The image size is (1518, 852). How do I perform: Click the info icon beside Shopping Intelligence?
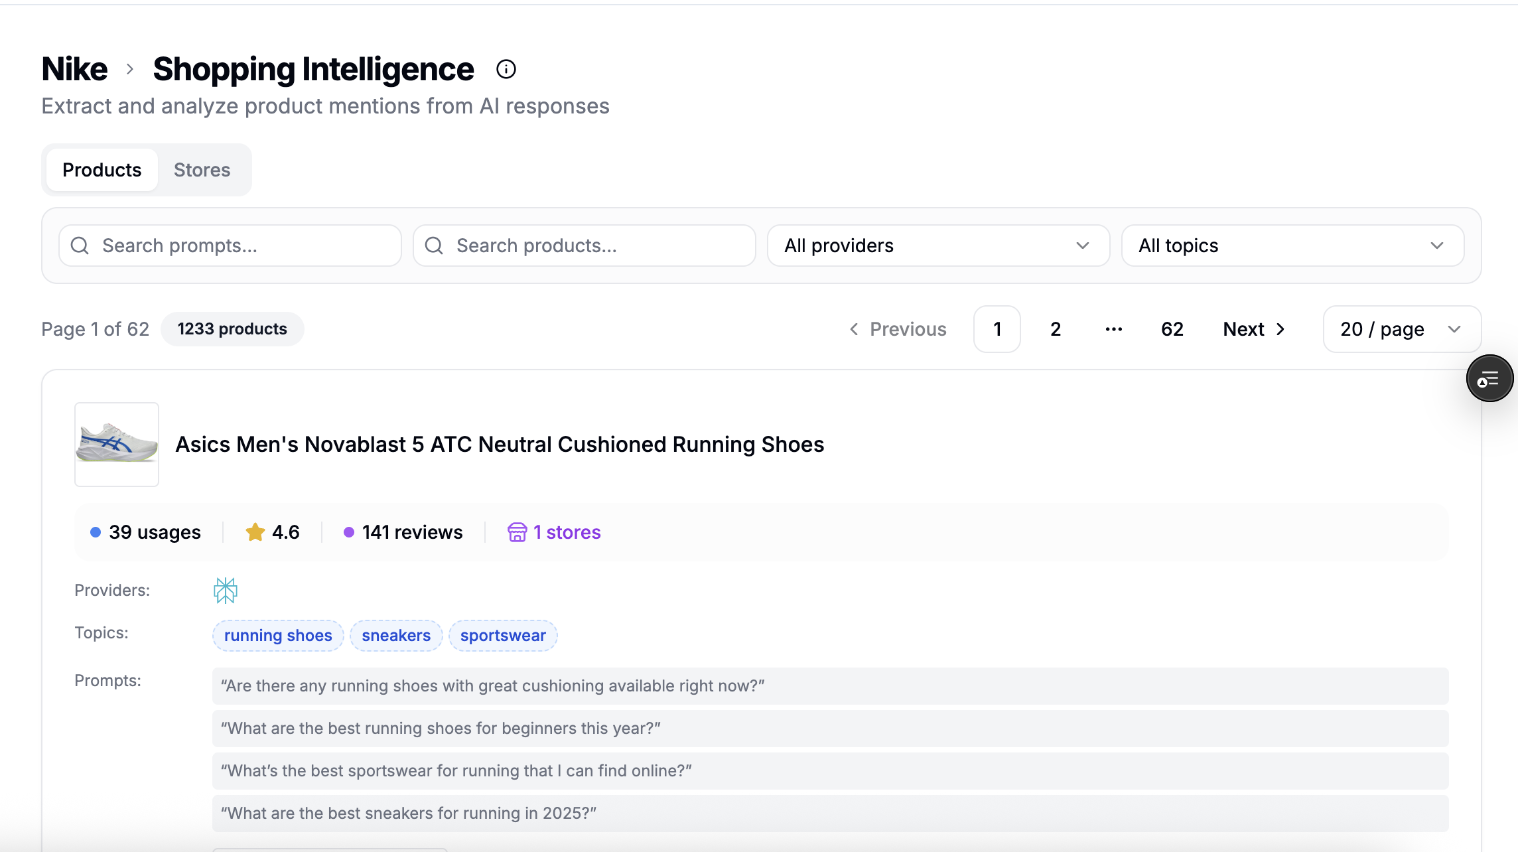506,69
